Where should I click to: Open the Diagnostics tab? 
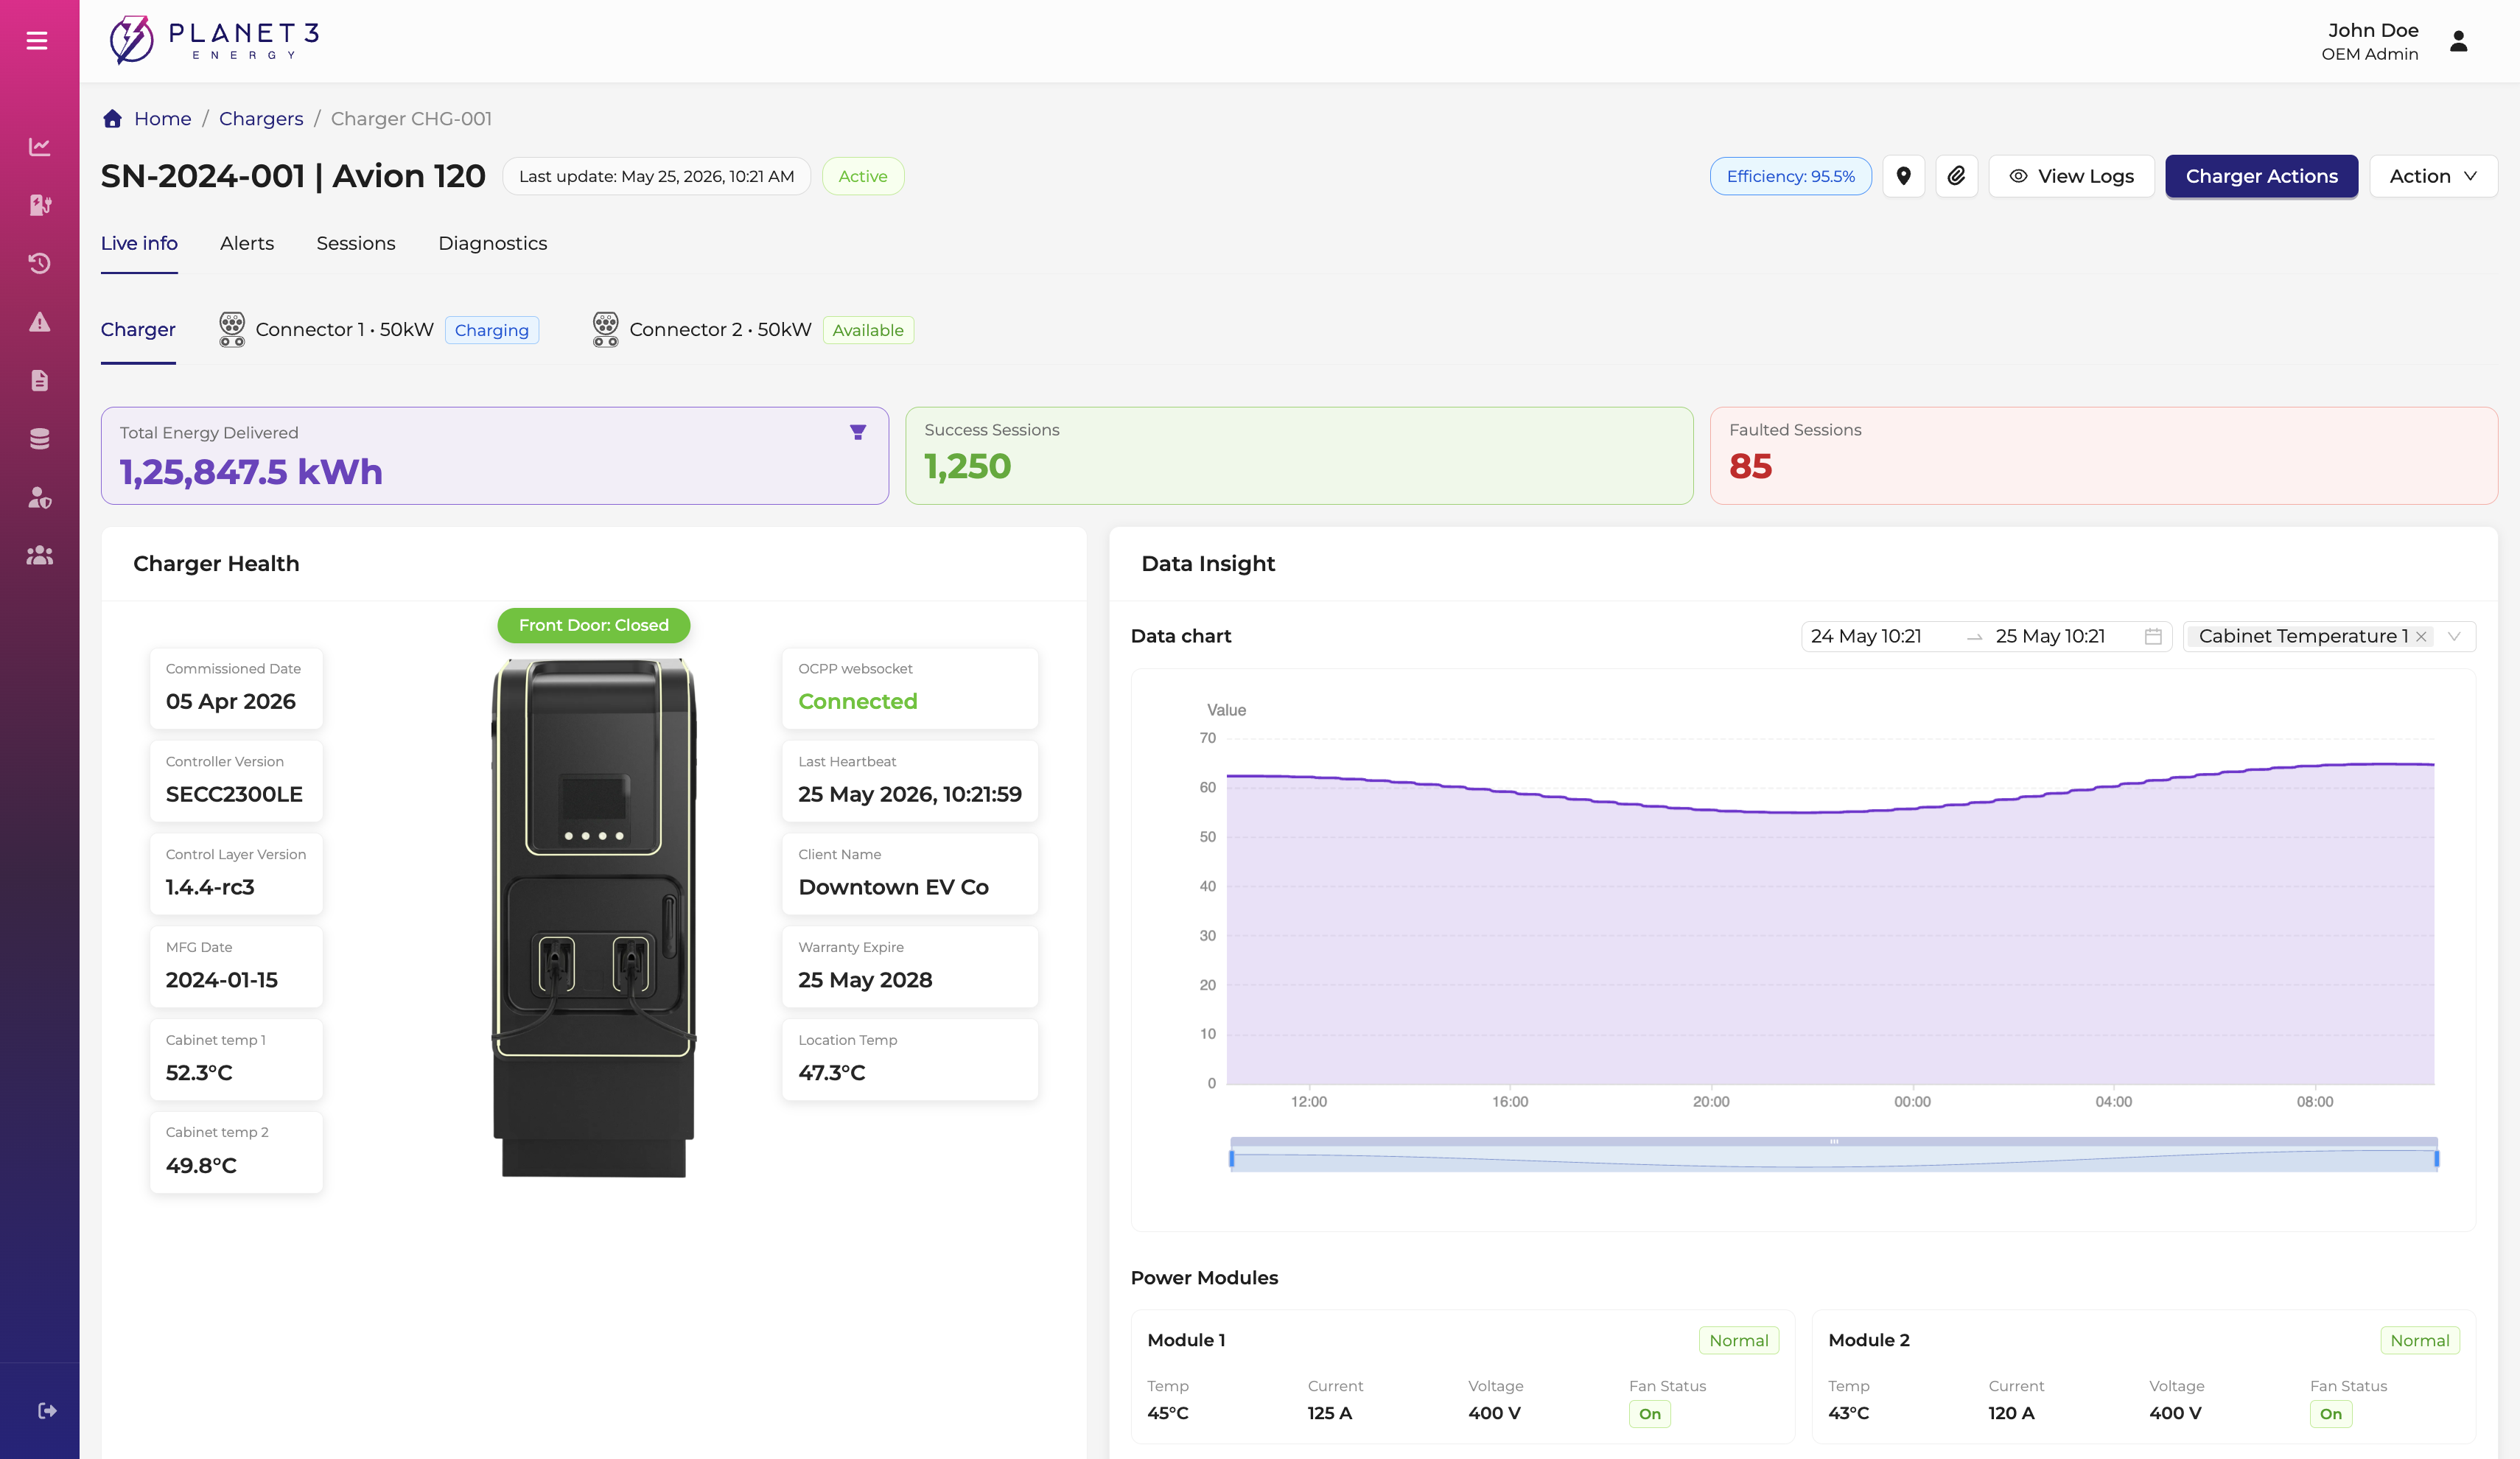pyautogui.click(x=492, y=243)
